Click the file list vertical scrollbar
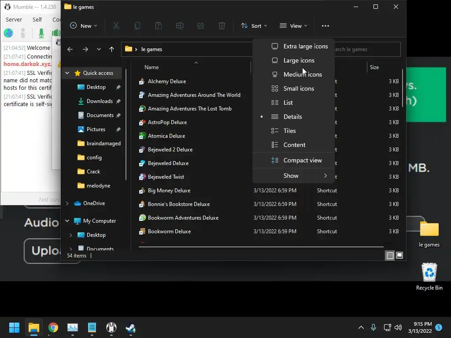Screen dimensions: 451x338 [x=403, y=88]
